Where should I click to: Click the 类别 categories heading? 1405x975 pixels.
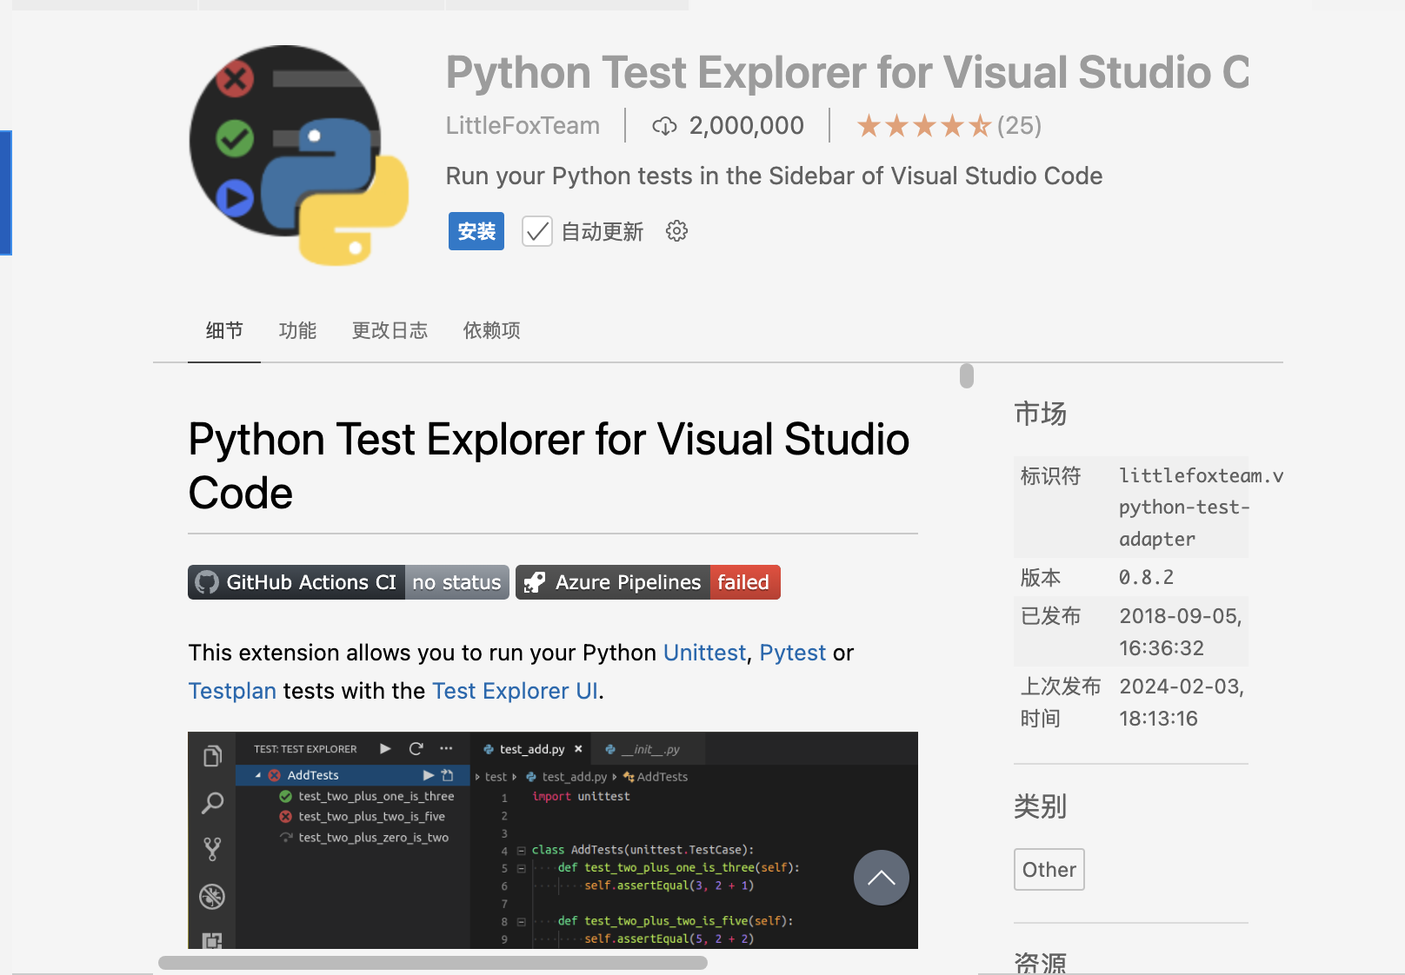(1040, 806)
